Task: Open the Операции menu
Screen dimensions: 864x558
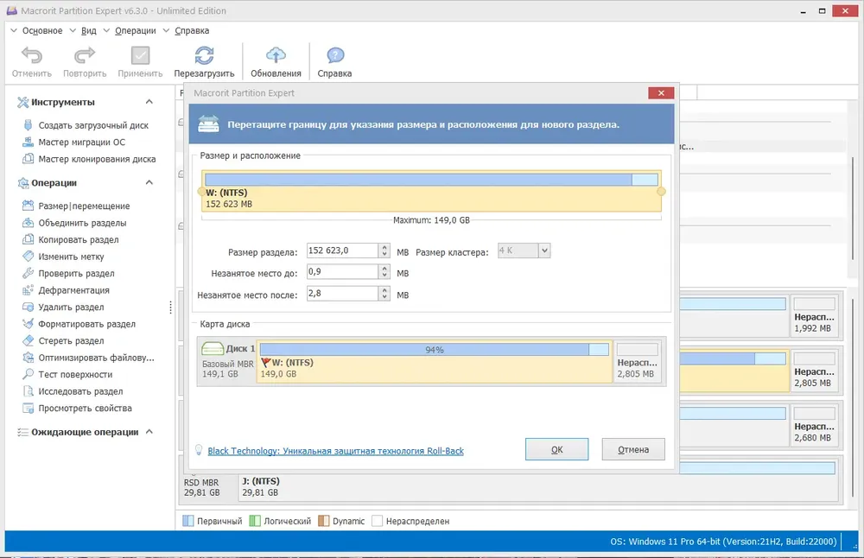Action: coord(136,31)
